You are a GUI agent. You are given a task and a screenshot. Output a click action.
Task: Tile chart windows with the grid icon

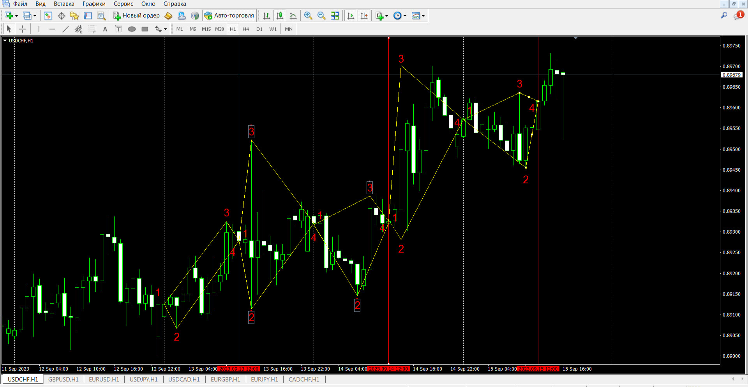click(335, 16)
